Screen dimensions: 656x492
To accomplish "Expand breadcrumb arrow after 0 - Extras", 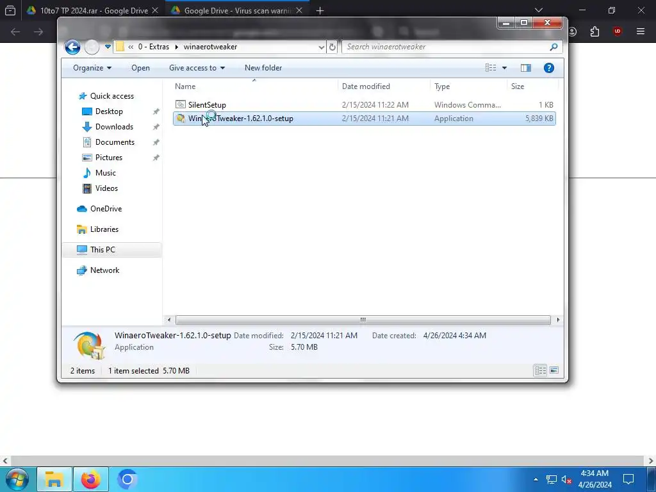I will pos(176,47).
